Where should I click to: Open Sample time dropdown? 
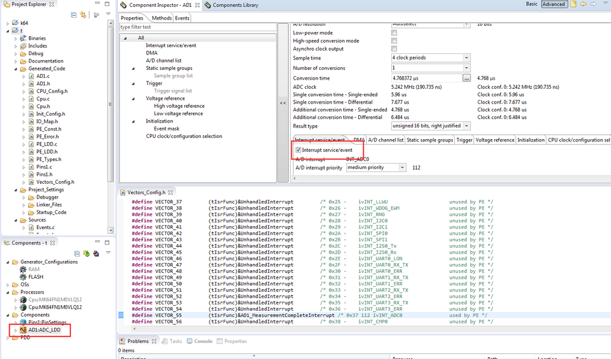click(x=467, y=58)
